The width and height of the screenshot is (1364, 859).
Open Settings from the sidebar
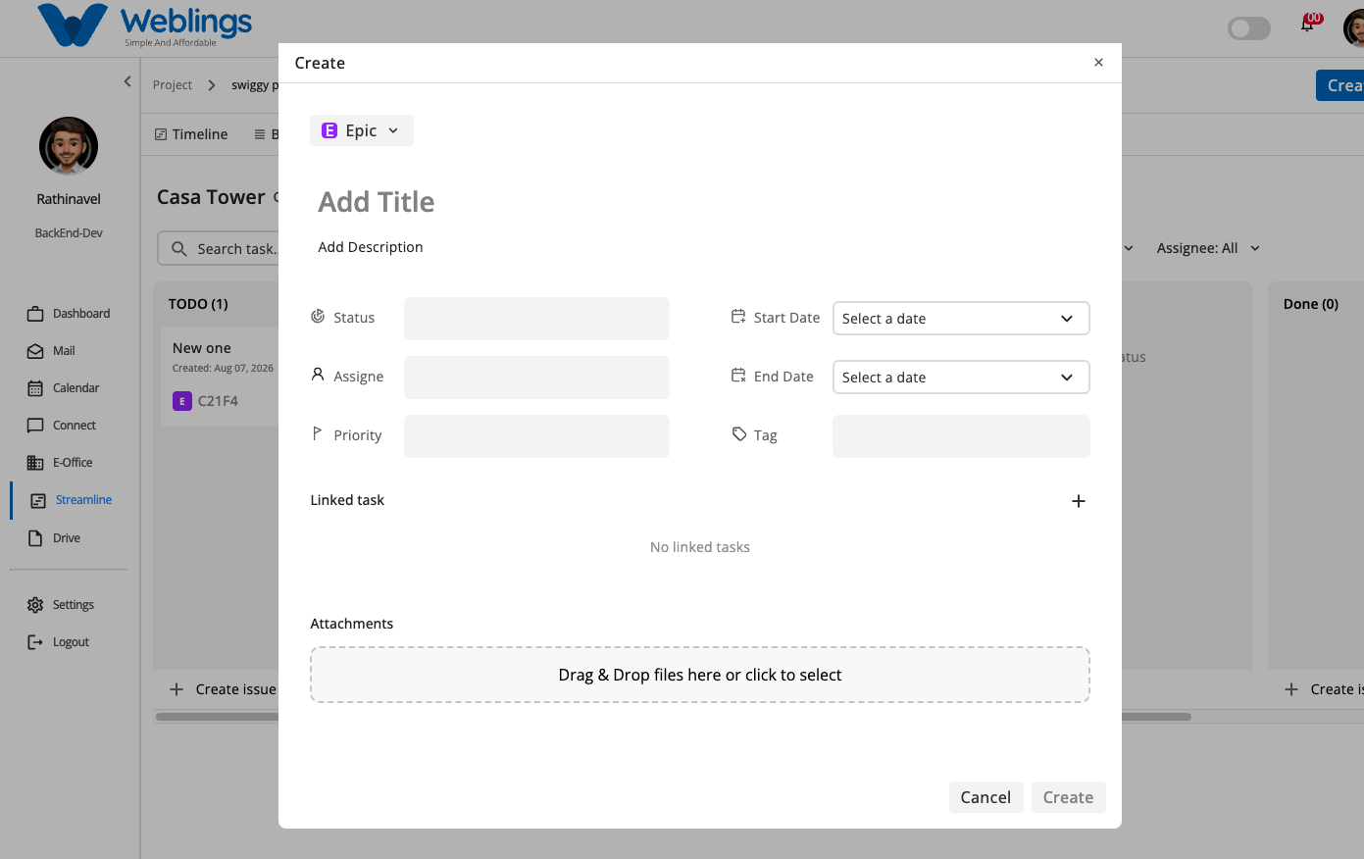pyautogui.click(x=61, y=605)
